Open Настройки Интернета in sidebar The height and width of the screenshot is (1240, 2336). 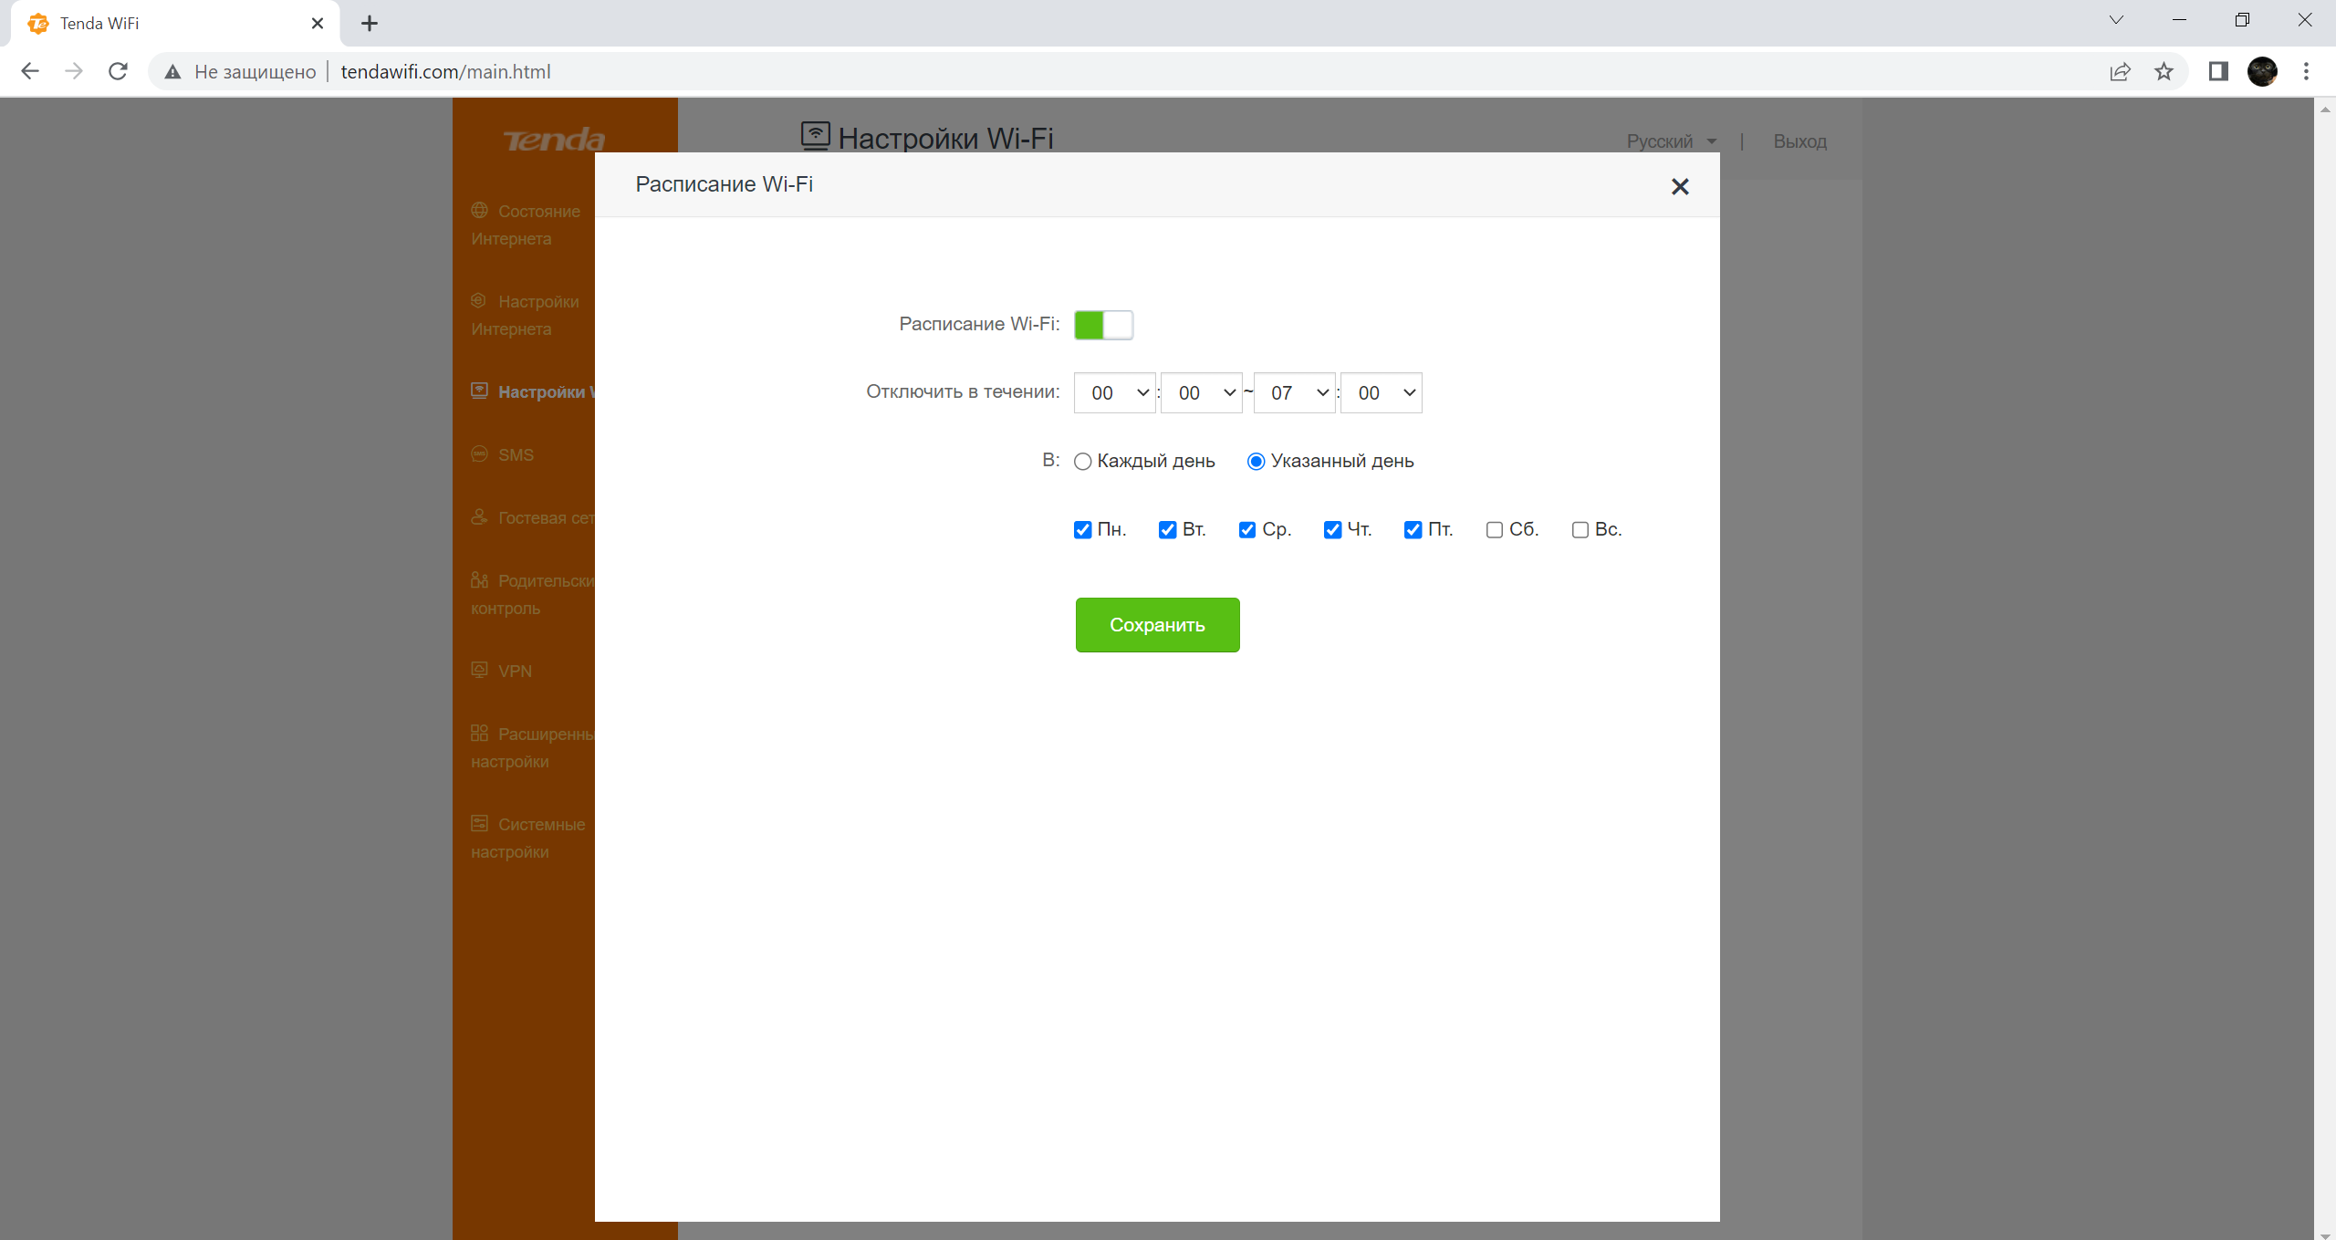[x=526, y=315]
